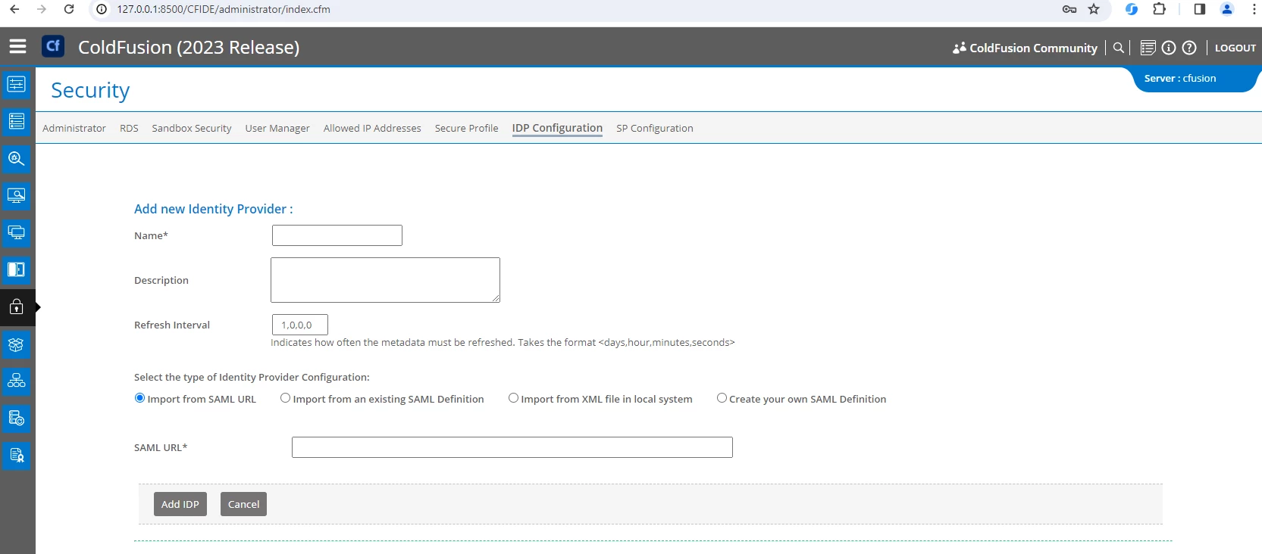Click the refresh interval format hint text

[x=503, y=343]
